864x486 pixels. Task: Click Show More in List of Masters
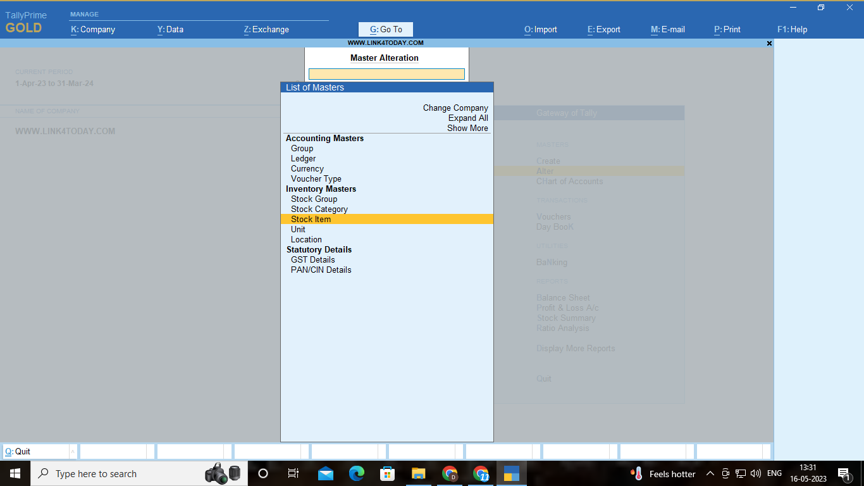point(467,128)
